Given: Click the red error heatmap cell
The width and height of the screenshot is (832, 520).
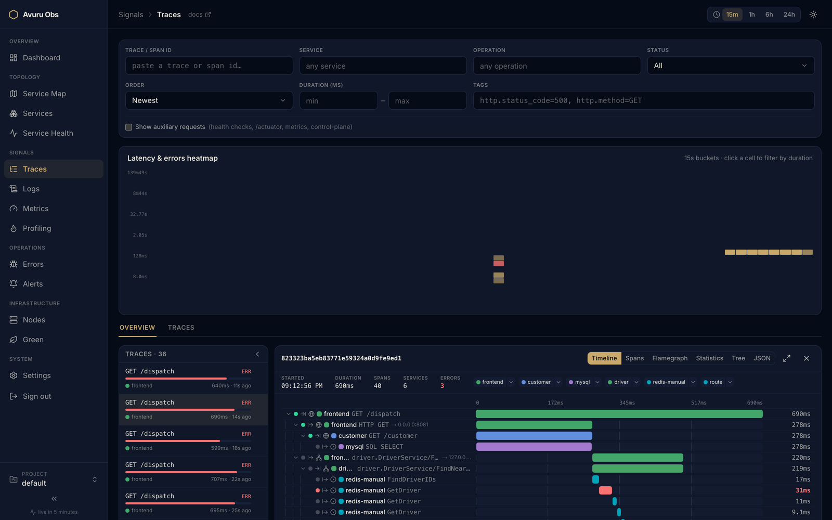Looking at the screenshot, I should tap(499, 264).
